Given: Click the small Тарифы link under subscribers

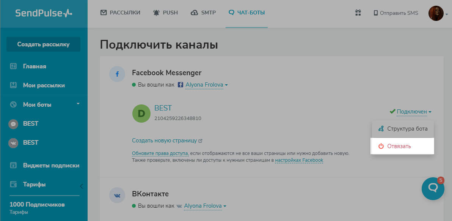Looking at the screenshot, I should tap(19, 212).
